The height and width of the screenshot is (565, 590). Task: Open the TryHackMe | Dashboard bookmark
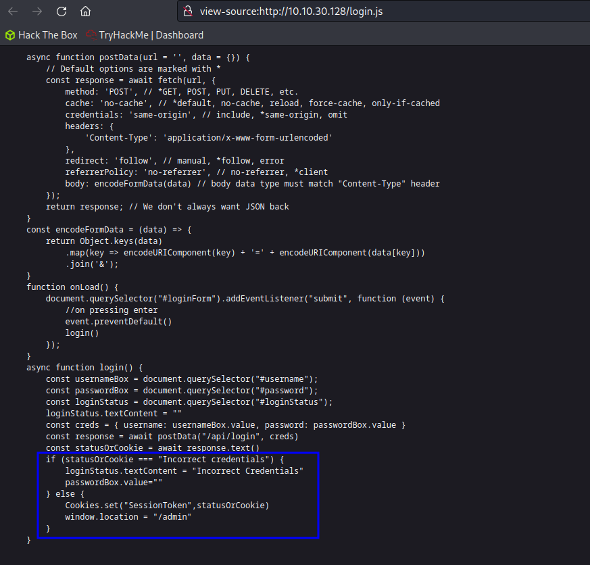(x=145, y=35)
